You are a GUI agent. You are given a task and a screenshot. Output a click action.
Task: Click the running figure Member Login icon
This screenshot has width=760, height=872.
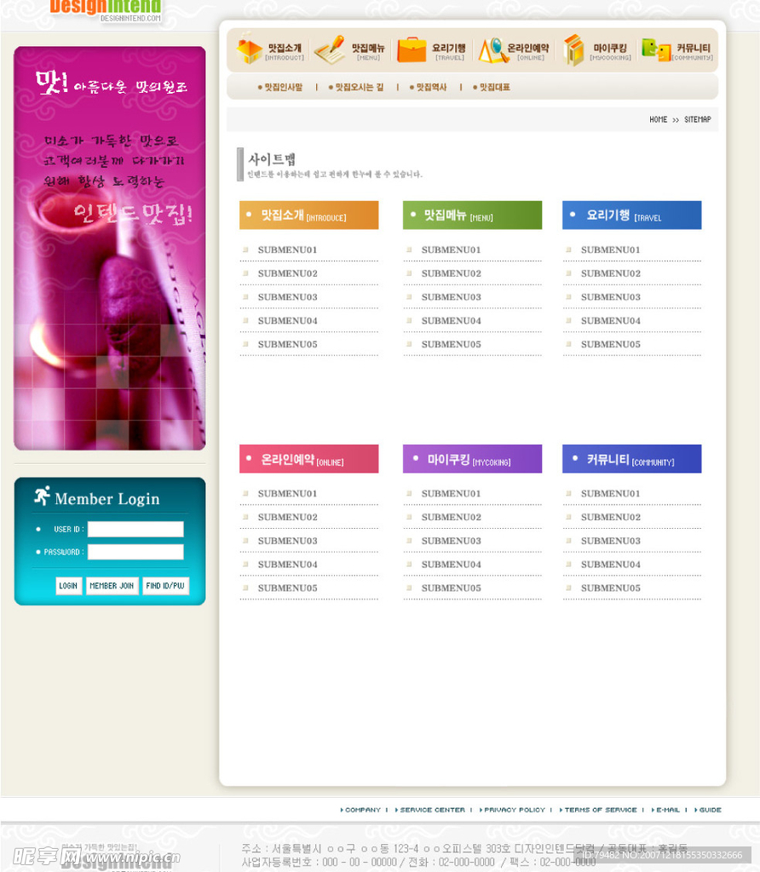click(42, 496)
